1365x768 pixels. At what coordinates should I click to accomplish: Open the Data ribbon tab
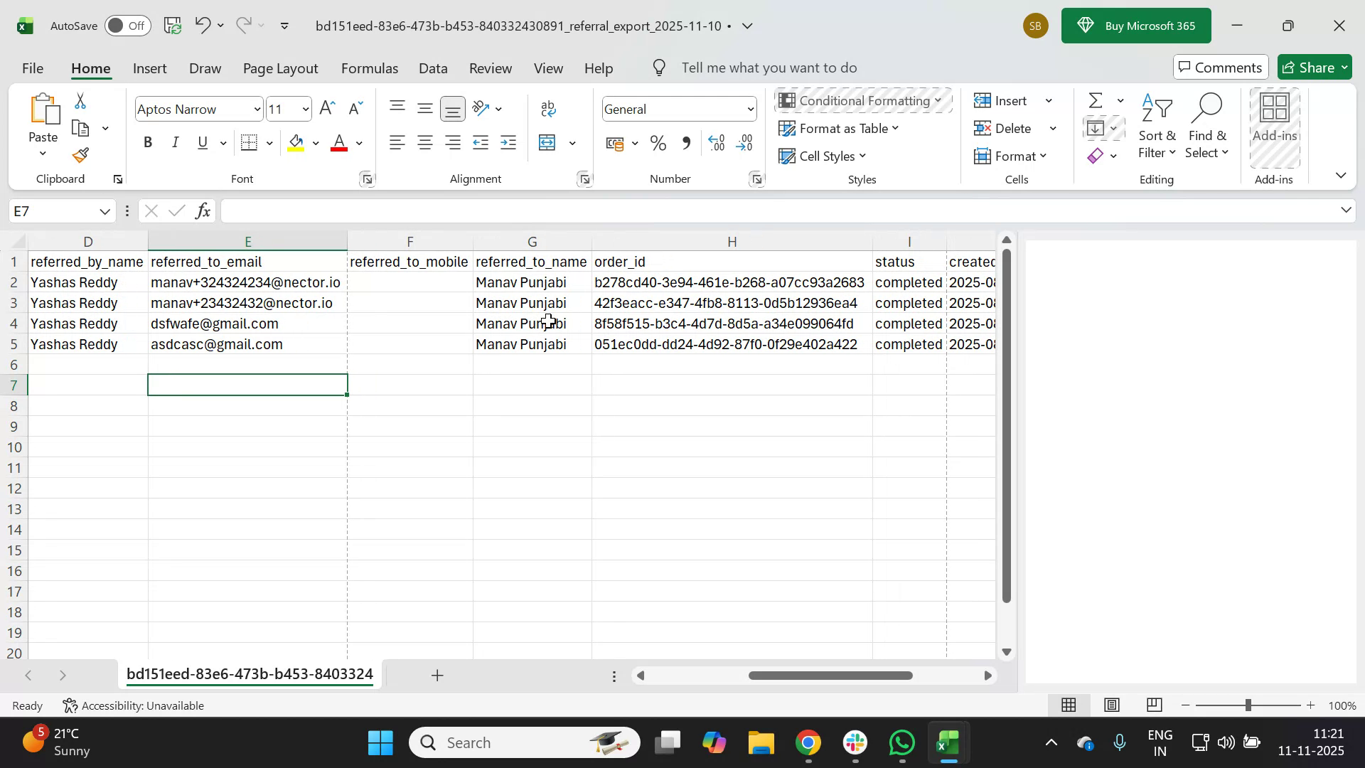(433, 68)
